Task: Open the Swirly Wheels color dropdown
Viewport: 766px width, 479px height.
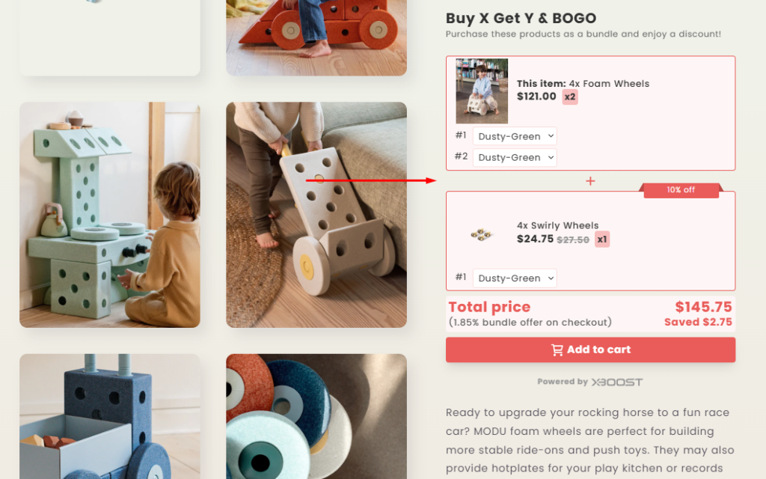Action: click(x=515, y=278)
